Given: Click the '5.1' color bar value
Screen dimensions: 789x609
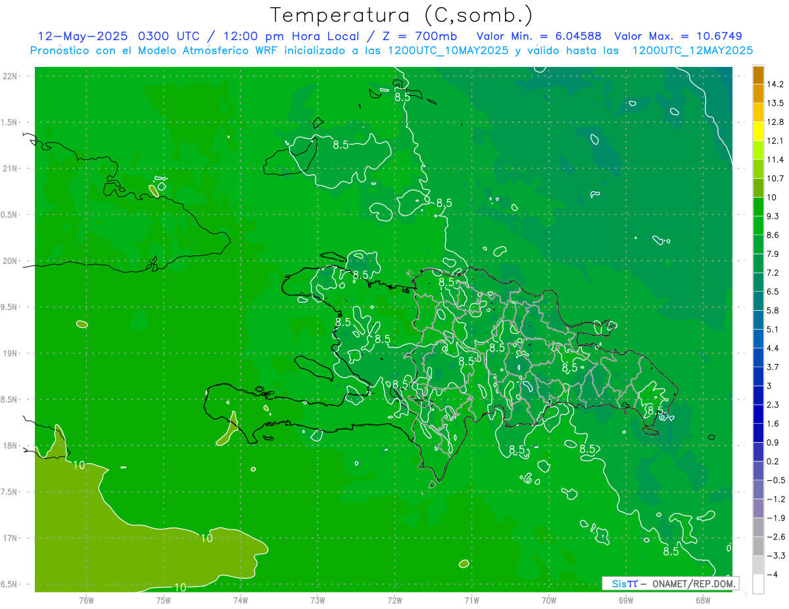Looking at the screenshot, I should coord(773,329).
